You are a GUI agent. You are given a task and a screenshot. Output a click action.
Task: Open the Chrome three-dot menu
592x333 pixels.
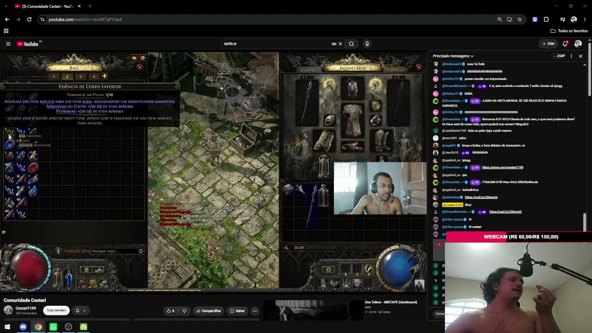tap(585, 19)
